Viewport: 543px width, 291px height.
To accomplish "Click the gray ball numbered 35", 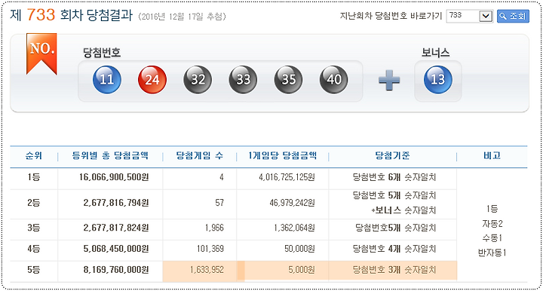I will pyautogui.click(x=288, y=80).
